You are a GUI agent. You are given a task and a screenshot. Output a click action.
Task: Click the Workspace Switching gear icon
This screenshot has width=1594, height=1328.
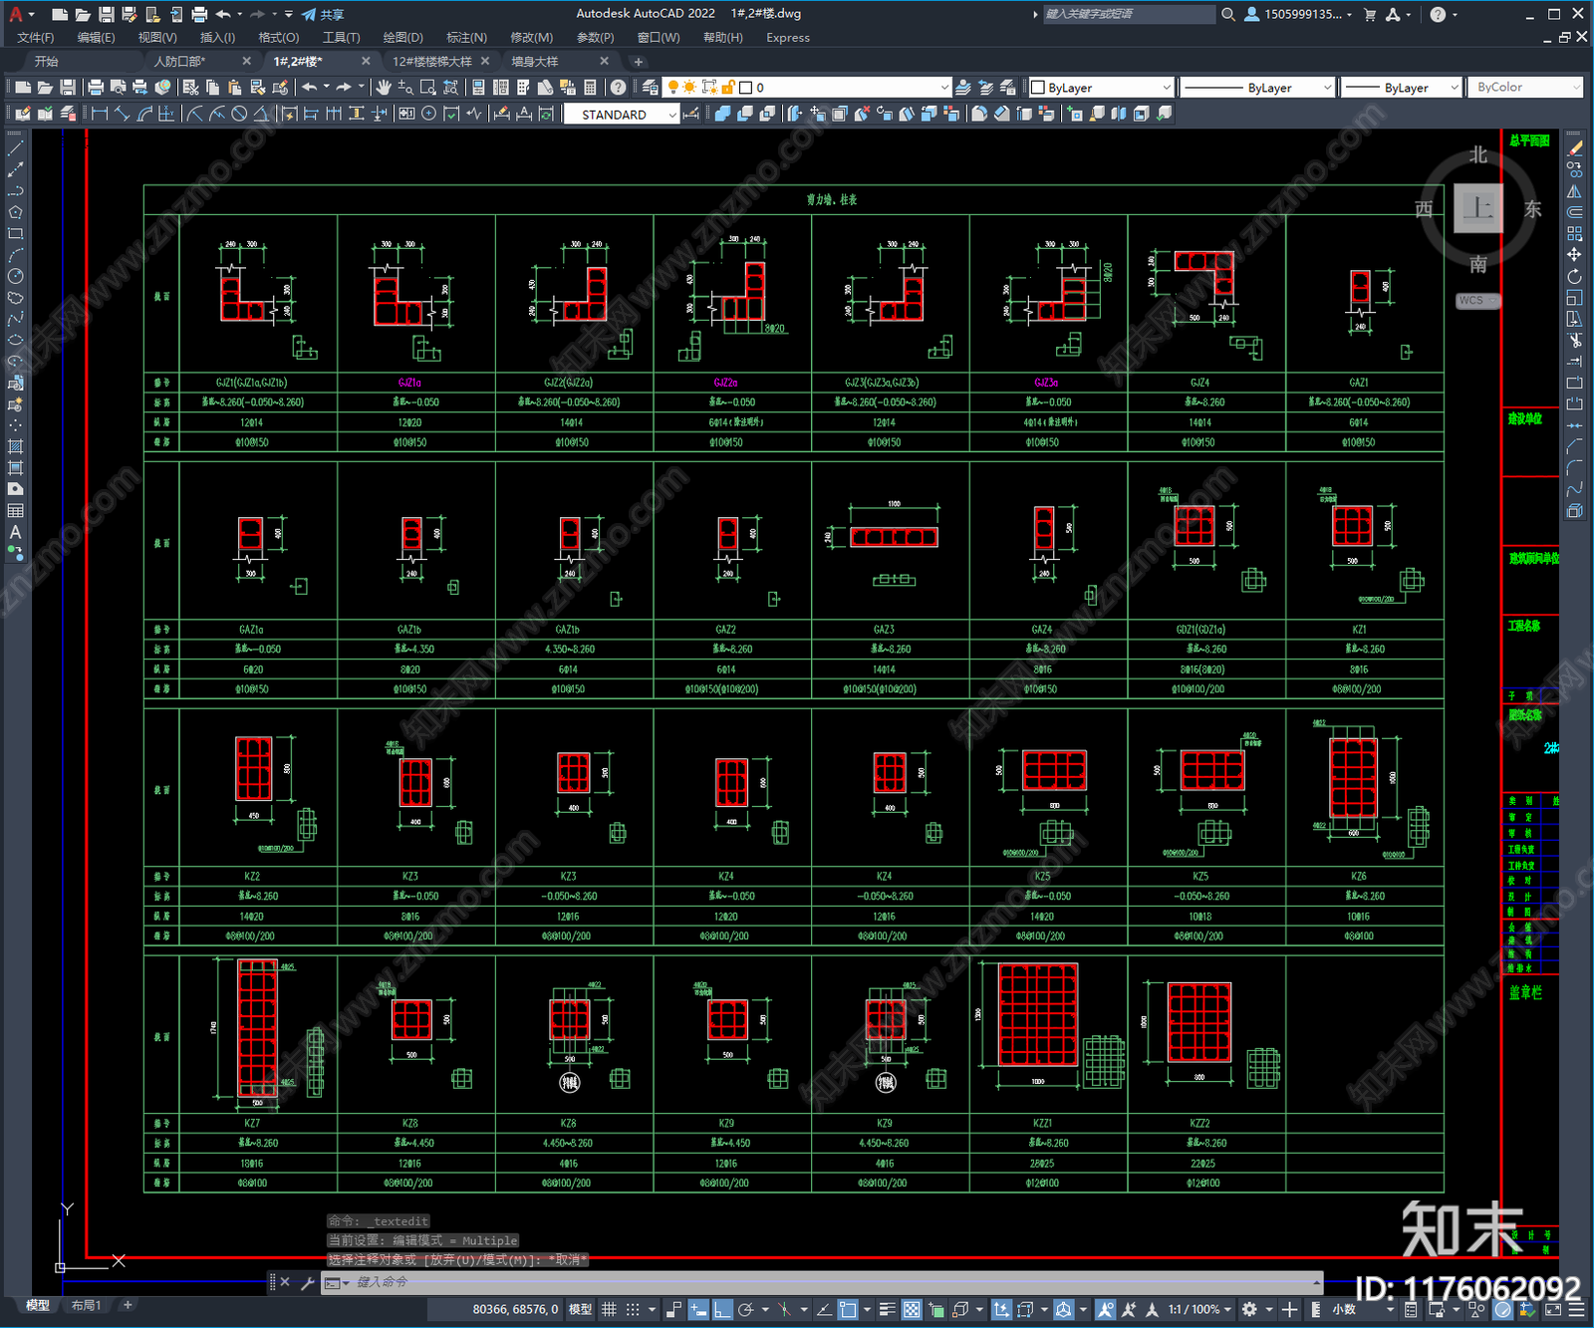pos(1249,1309)
